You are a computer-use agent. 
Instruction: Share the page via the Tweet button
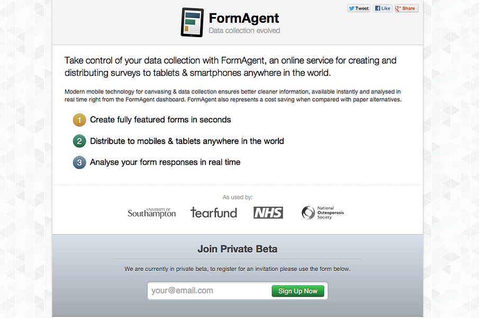click(358, 8)
